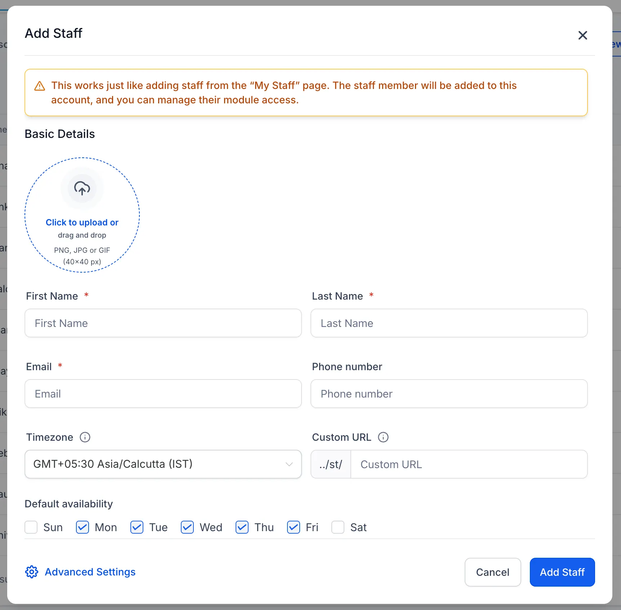Focus the Email input field
The image size is (621, 610).
tap(163, 394)
